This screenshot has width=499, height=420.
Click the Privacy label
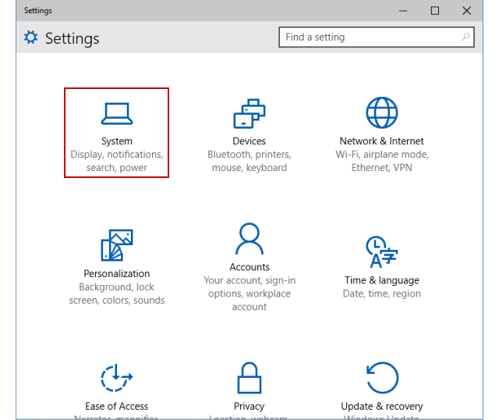pos(249,406)
